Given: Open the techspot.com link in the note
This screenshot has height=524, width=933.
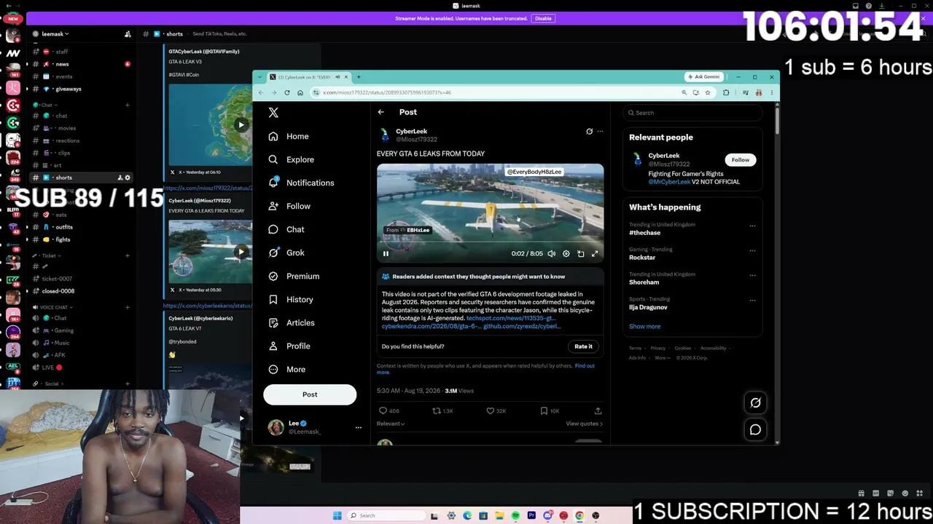Looking at the screenshot, I should click(510, 318).
